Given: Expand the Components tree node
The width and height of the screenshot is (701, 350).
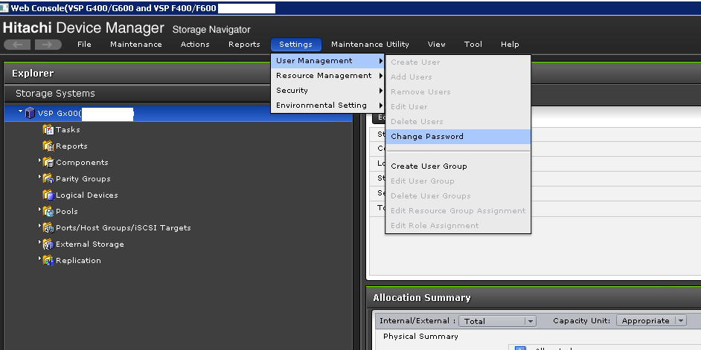Looking at the screenshot, I should (x=39, y=161).
